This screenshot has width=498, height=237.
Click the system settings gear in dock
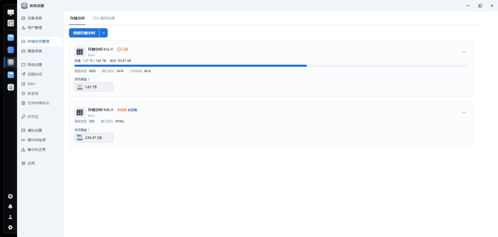click(11, 62)
